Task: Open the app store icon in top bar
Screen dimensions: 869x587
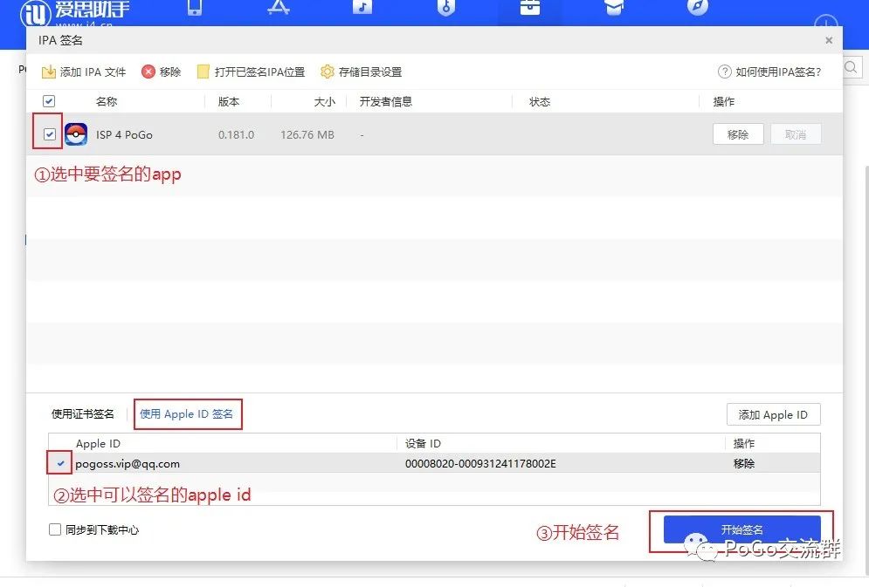Action: click(279, 7)
